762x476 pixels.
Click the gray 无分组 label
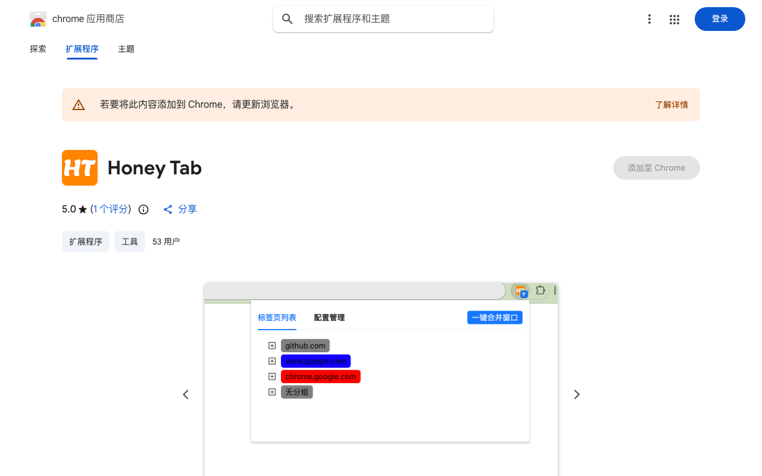pyautogui.click(x=297, y=392)
